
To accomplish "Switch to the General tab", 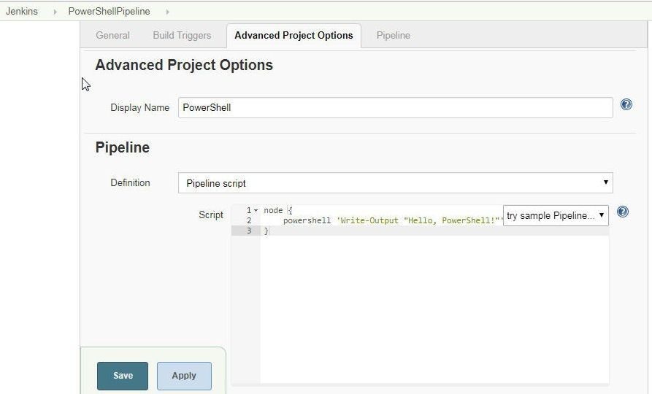I will tap(112, 35).
